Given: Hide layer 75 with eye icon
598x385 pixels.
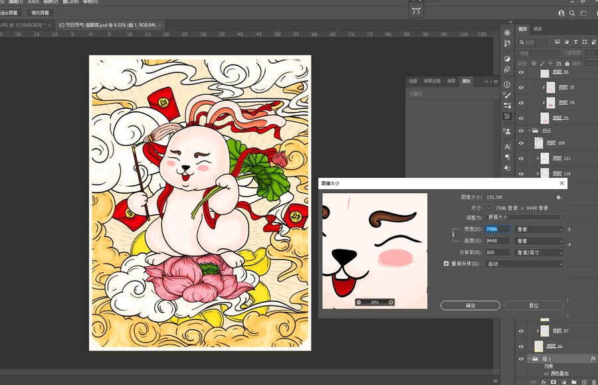Looking at the screenshot, I should click(x=522, y=88).
